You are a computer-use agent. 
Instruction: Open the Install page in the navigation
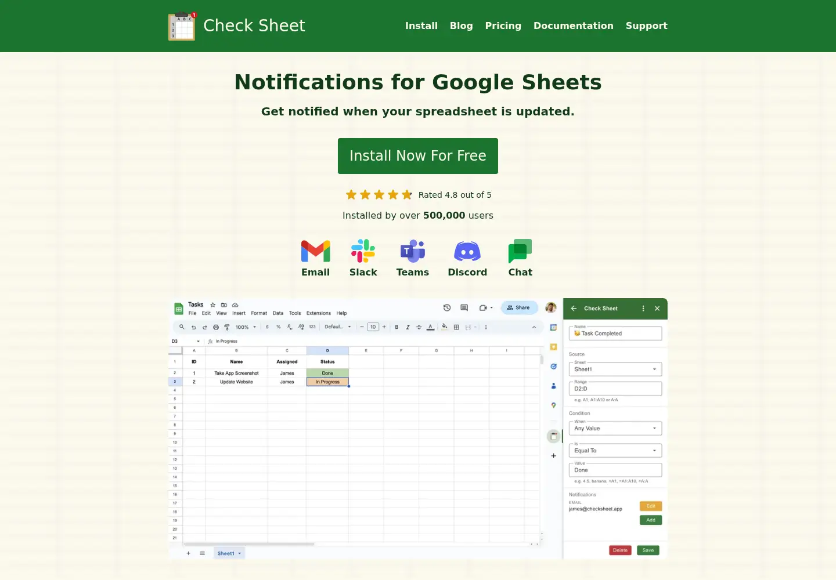421,26
